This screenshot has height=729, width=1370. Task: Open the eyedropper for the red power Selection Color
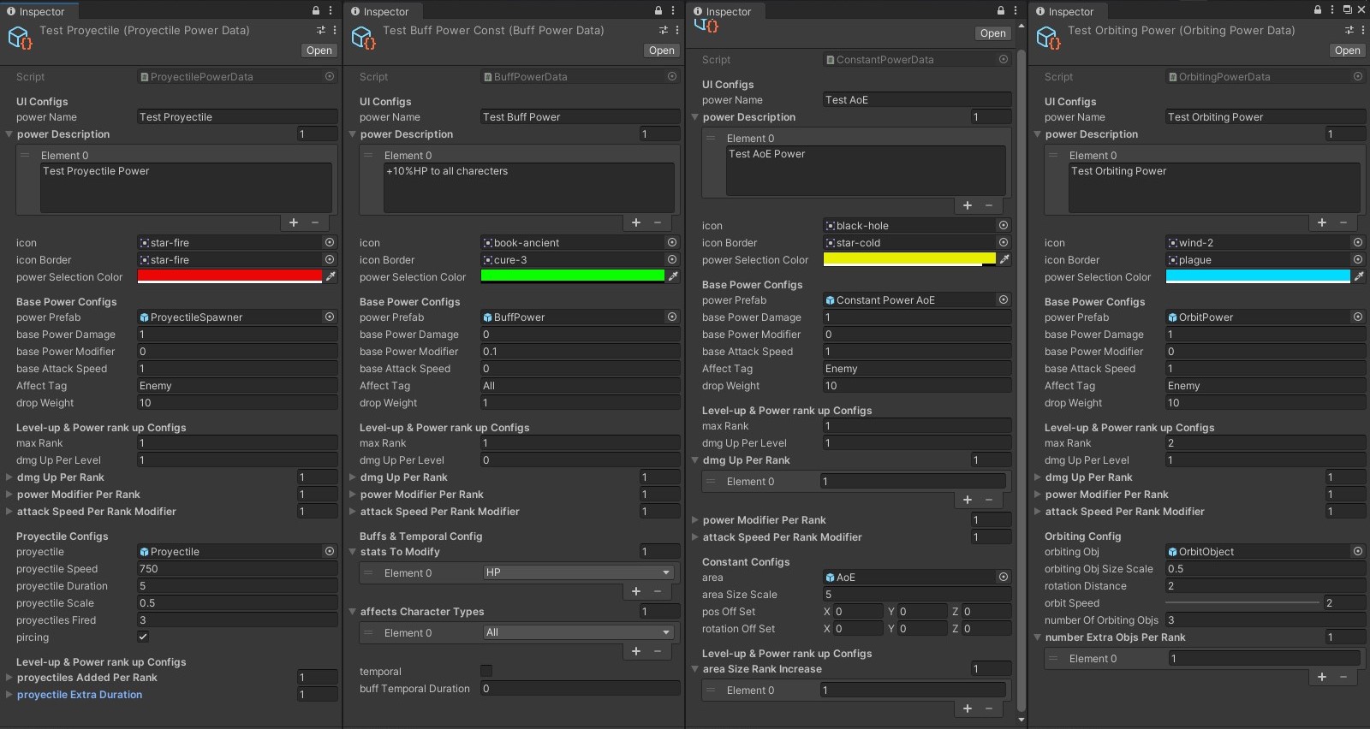[x=331, y=276]
